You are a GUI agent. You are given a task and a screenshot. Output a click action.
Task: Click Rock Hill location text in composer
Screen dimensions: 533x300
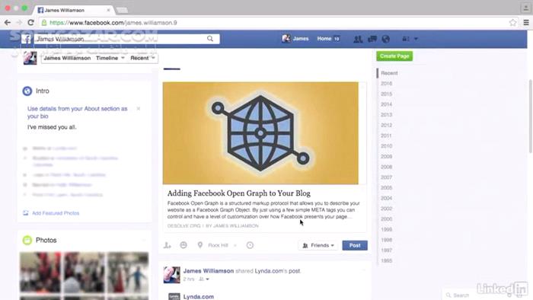click(218, 245)
